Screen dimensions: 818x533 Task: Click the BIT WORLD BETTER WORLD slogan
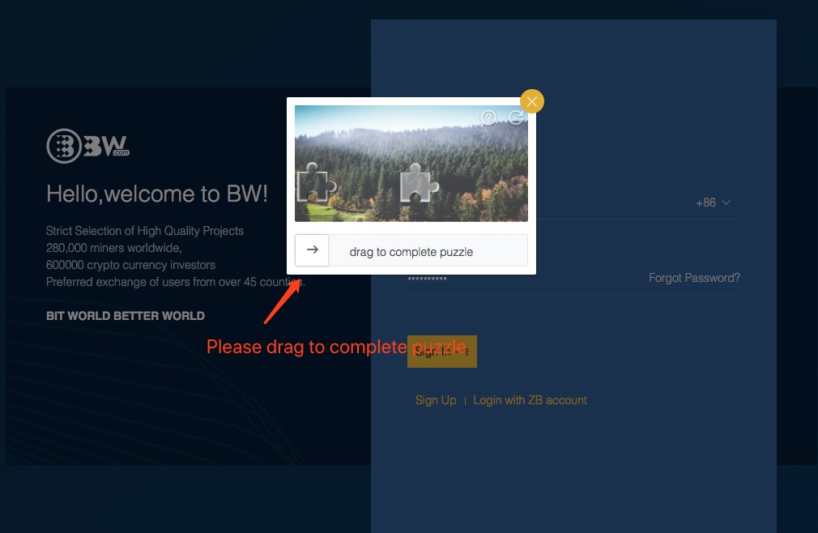coord(126,316)
